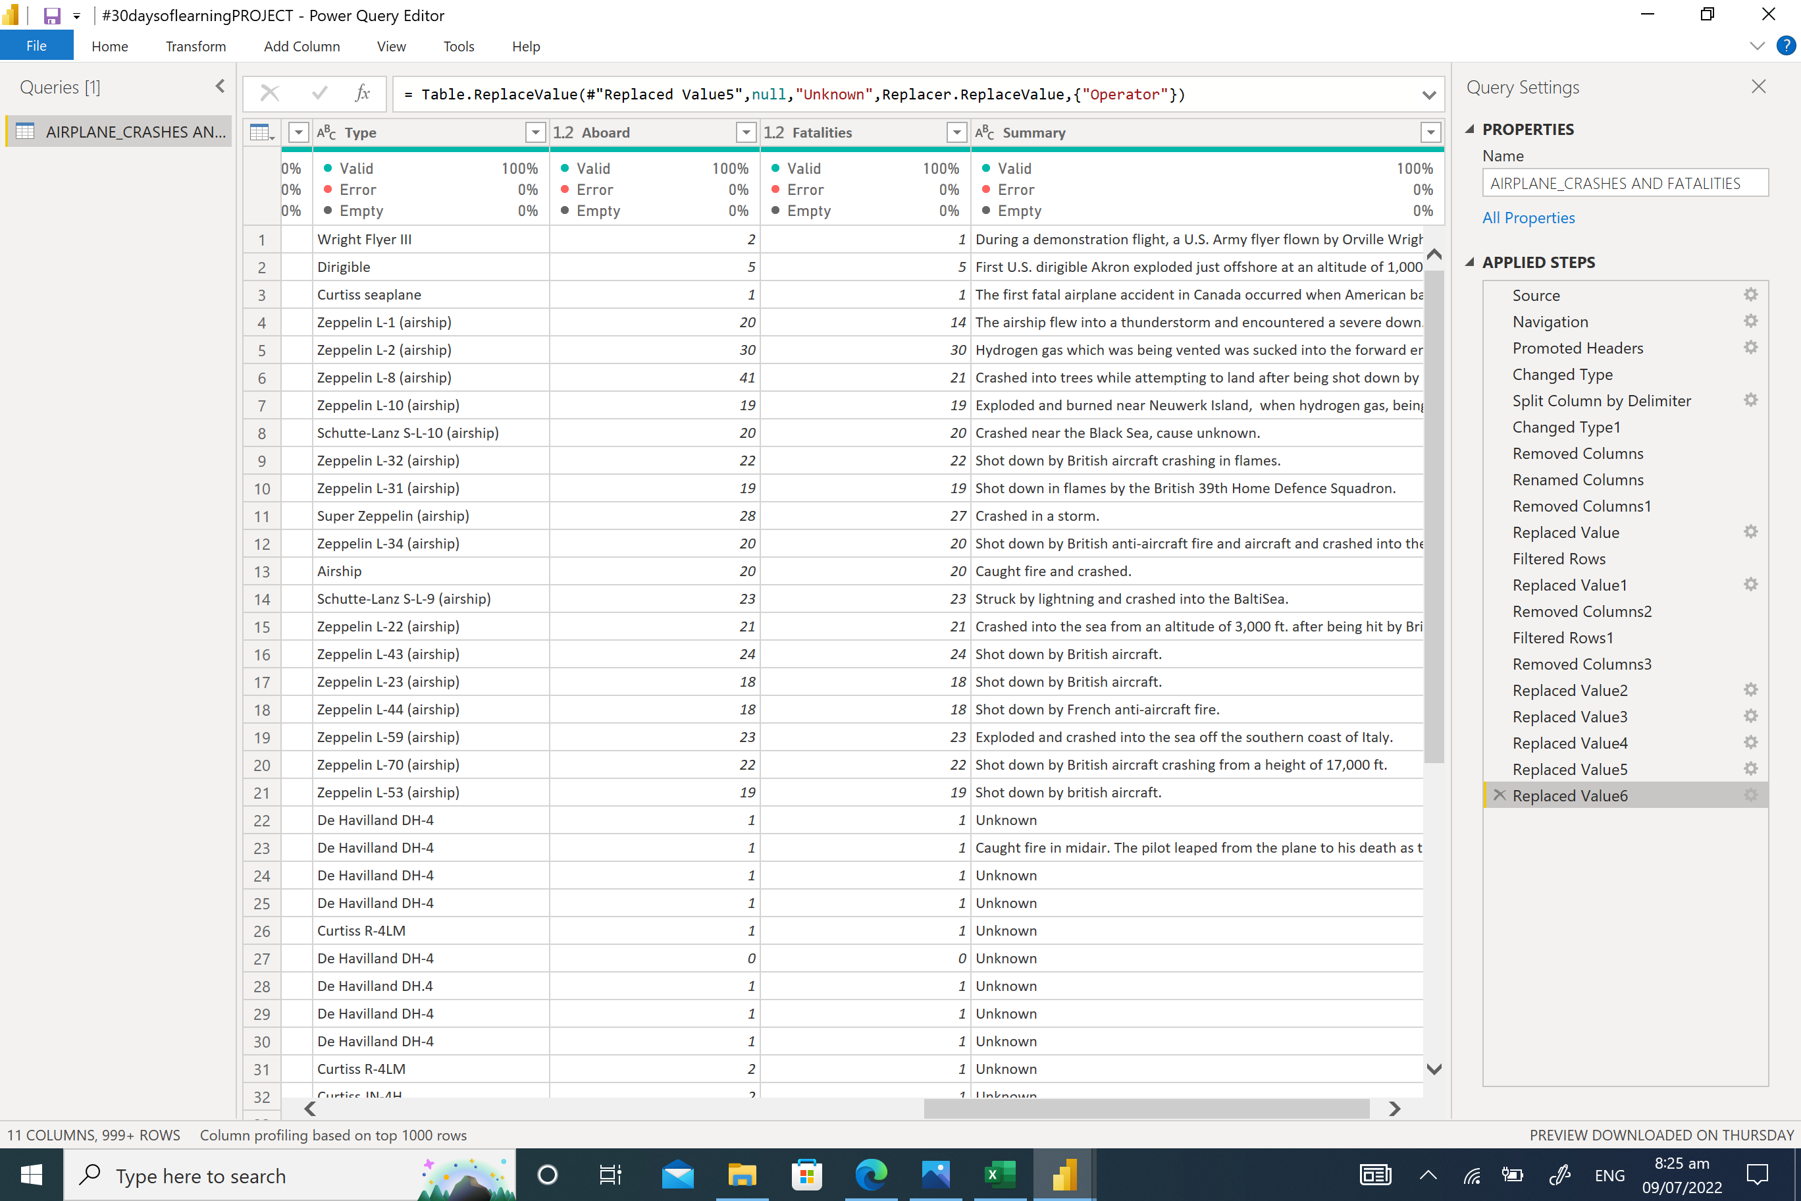Collapse the Queries pane
This screenshot has width=1801, height=1201.
coord(221,86)
